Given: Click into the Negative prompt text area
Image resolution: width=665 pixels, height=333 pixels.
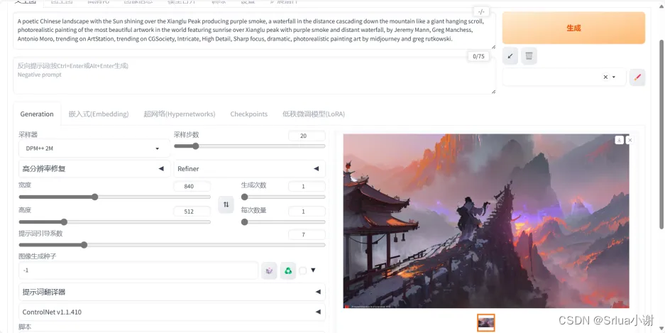Looking at the screenshot, I should click(255, 75).
